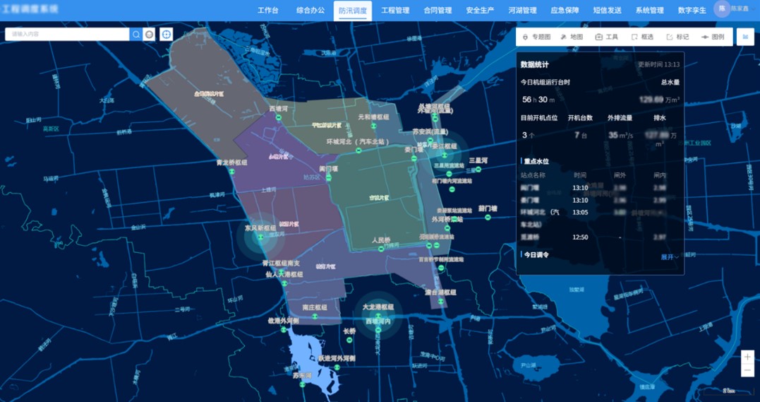Open the 工具 toolbox menu
The image size is (760, 402).
(606, 37)
